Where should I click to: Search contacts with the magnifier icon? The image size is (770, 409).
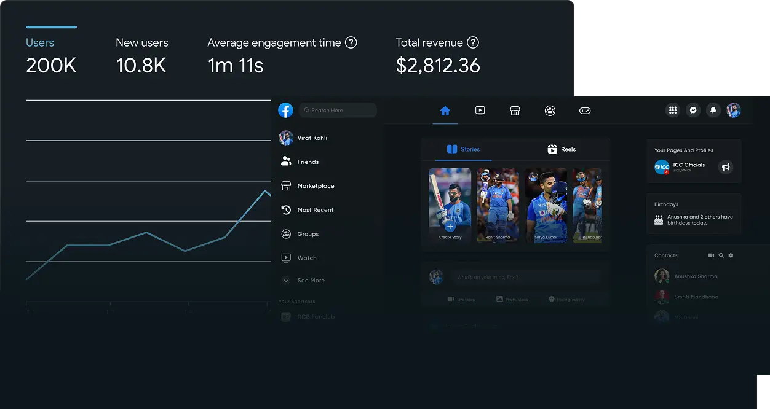[x=721, y=255]
